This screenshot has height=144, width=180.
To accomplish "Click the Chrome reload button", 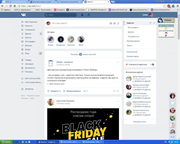I will pos(10,6).
